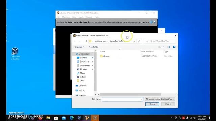This screenshot has height=121, width=216.
Task: Click the matthew bo... breadcrumb segment
Action: pos(100,41)
